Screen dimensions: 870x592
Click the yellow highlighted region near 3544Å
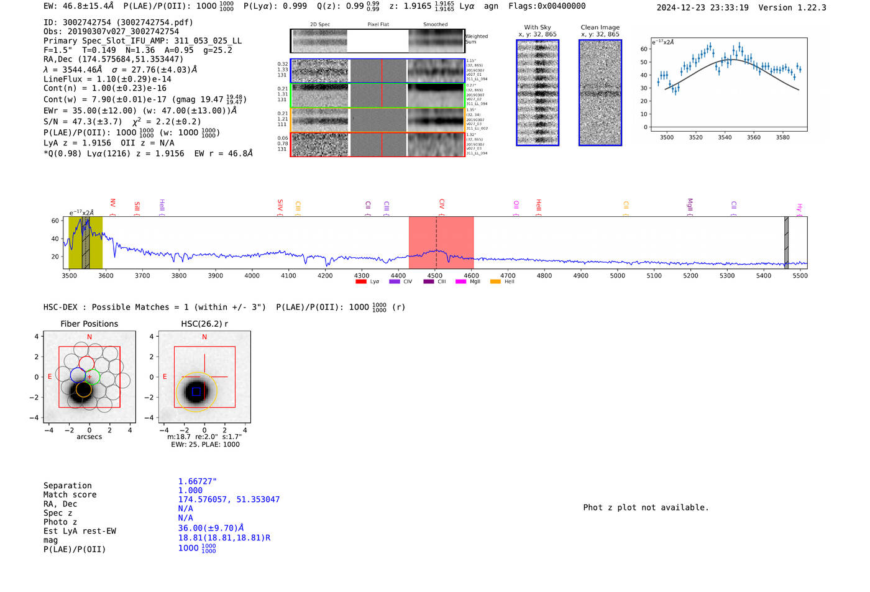[85, 242]
